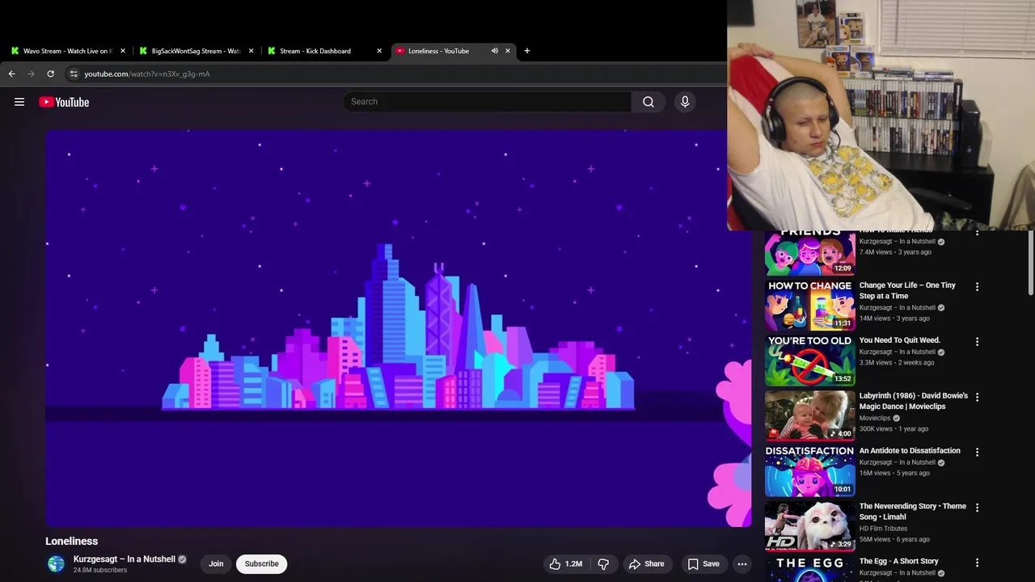Open 'You Need To Quit Weed.' title
This screenshot has width=1035, height=582.
point(900,340)
